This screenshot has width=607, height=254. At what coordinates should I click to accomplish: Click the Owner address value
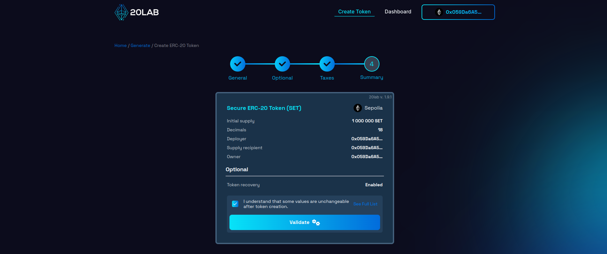tap(367, 157)
